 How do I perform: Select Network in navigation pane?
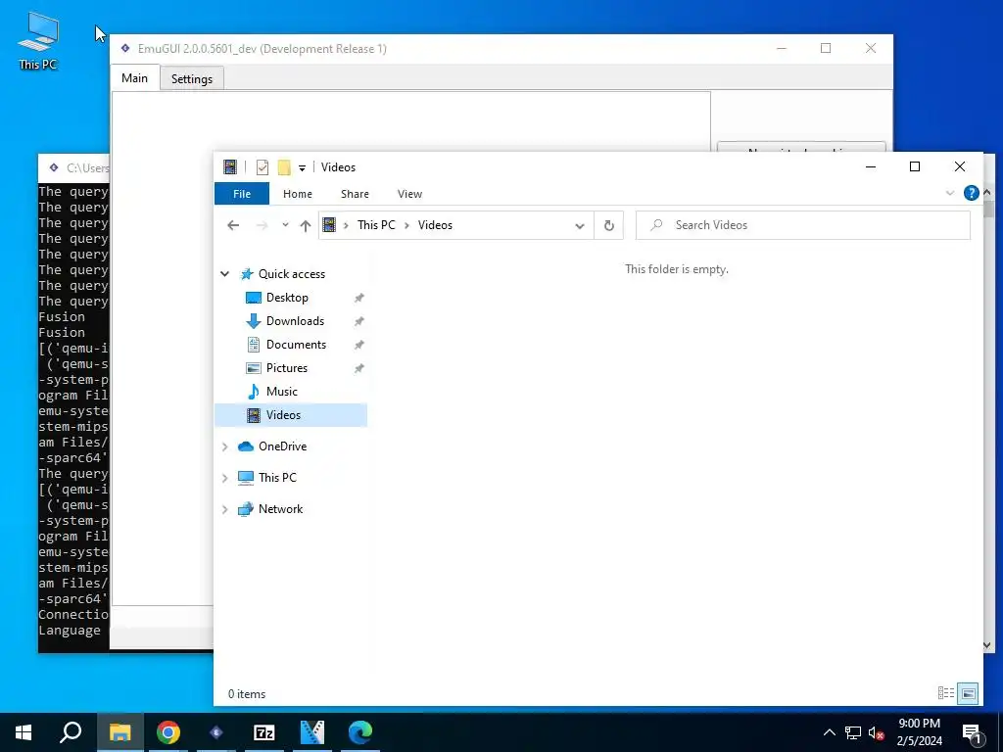280,509
